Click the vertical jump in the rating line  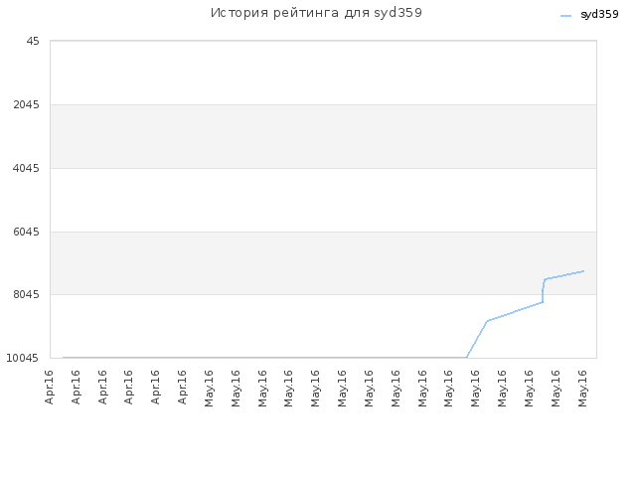point(543,292)
